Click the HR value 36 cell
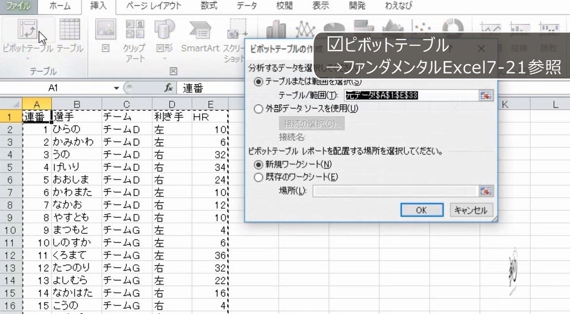The image size is (570, 314). (x=210, y=255)
